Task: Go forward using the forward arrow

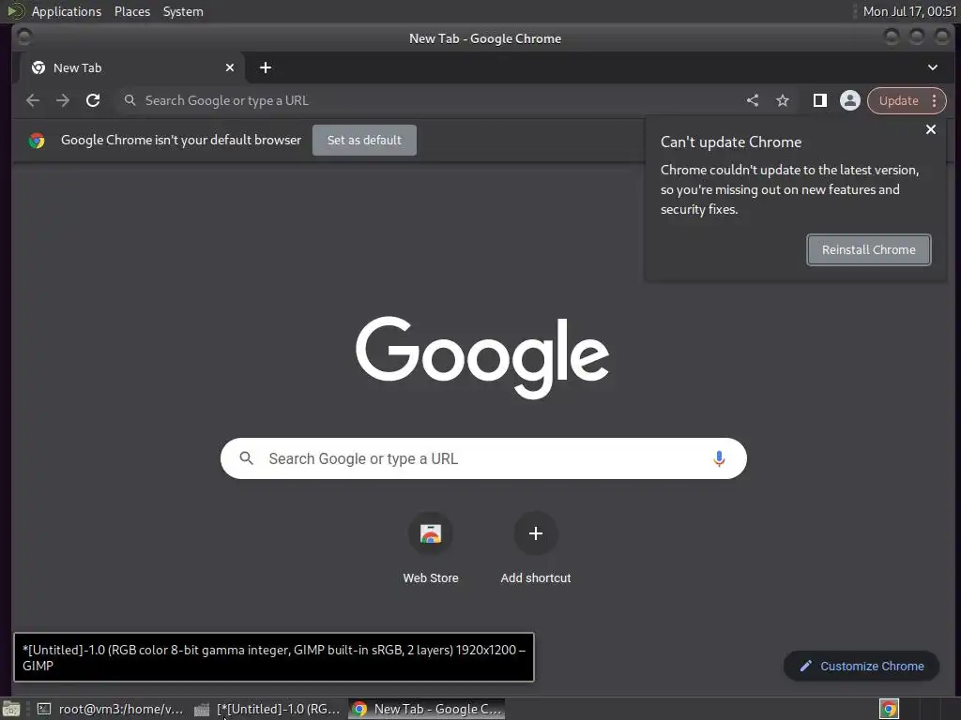Action: pyautogui.click(x=63, y=100)
